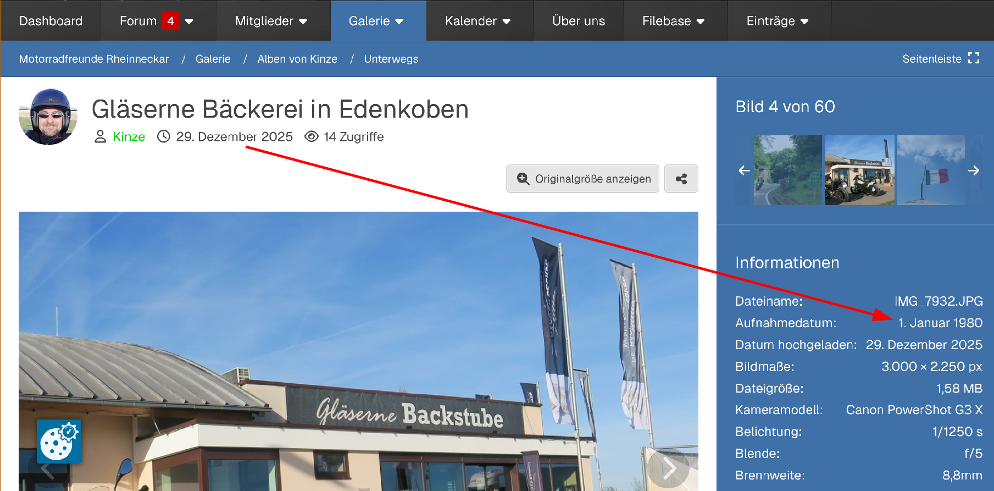Viewport: 994px width, 491px height.
Task: Go to Über uns page
Action: pos(579,21)
